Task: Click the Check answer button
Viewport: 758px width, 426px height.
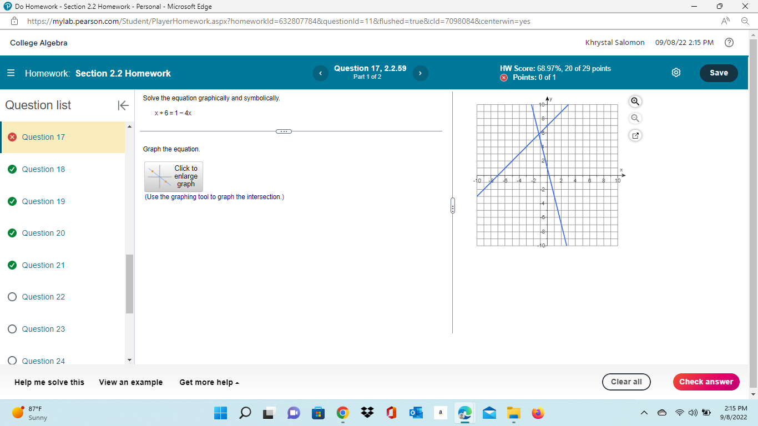Action: (x=706, y=382)
